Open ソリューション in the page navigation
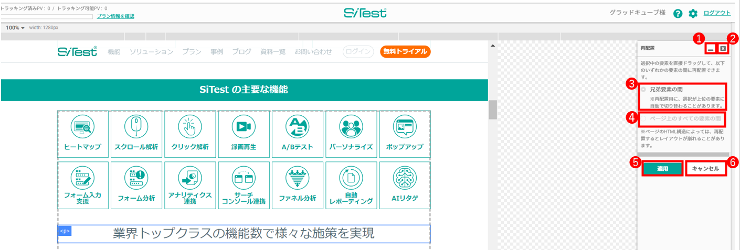Image resolution: width=740 pixels, height=250 pixels. [x=152, y=51]
